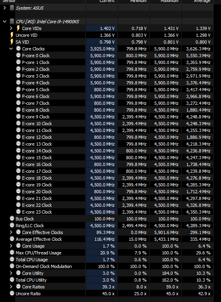Select the E-core 19 Clock row
The height and width of the screenshot is (302, 221).
114,185
